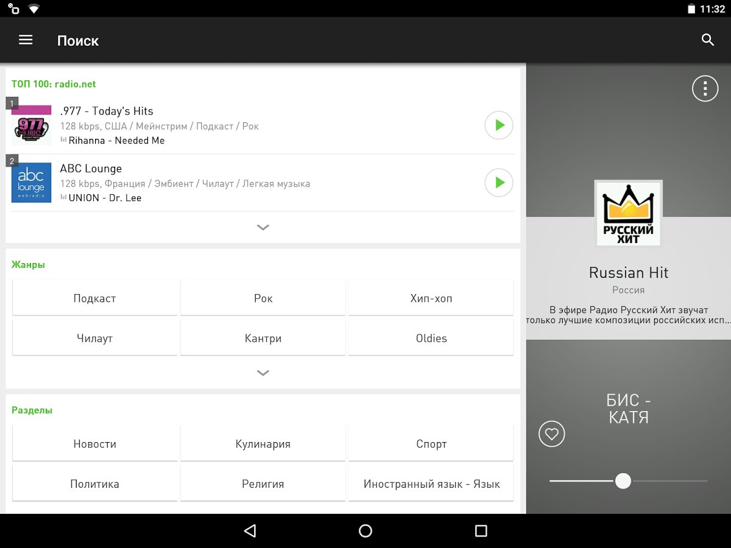
Task: Play the ABC Lounge station
Action: pos(498,183)
